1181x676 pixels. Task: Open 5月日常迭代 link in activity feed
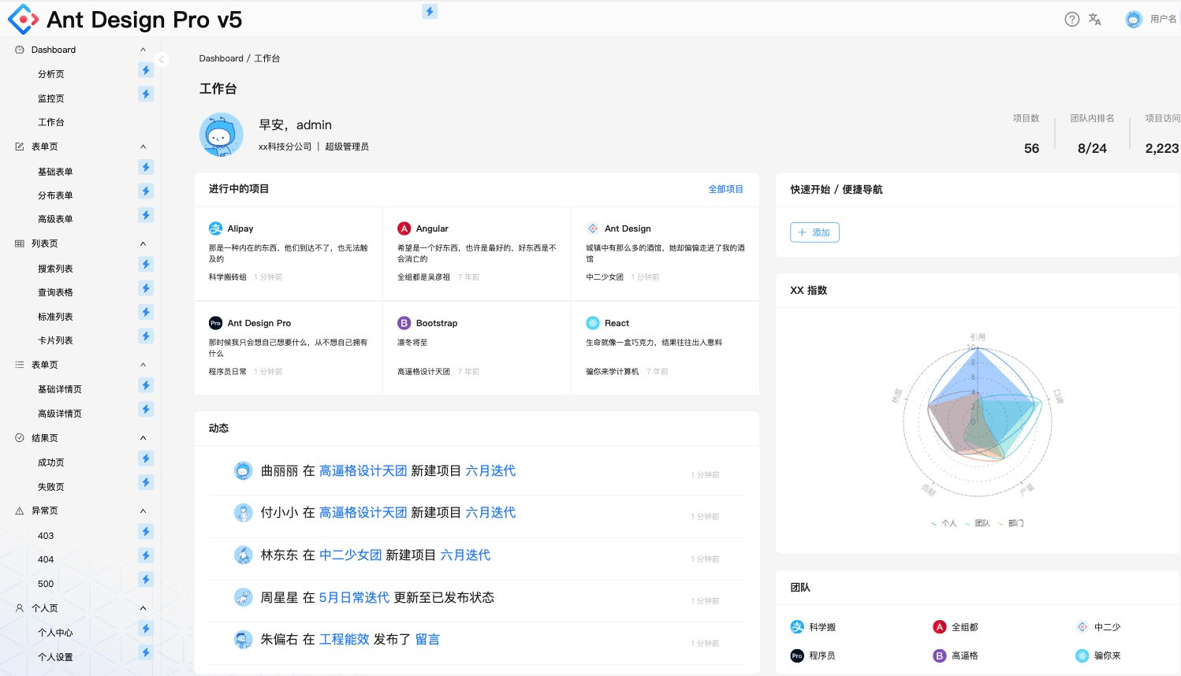click(354, 597)
